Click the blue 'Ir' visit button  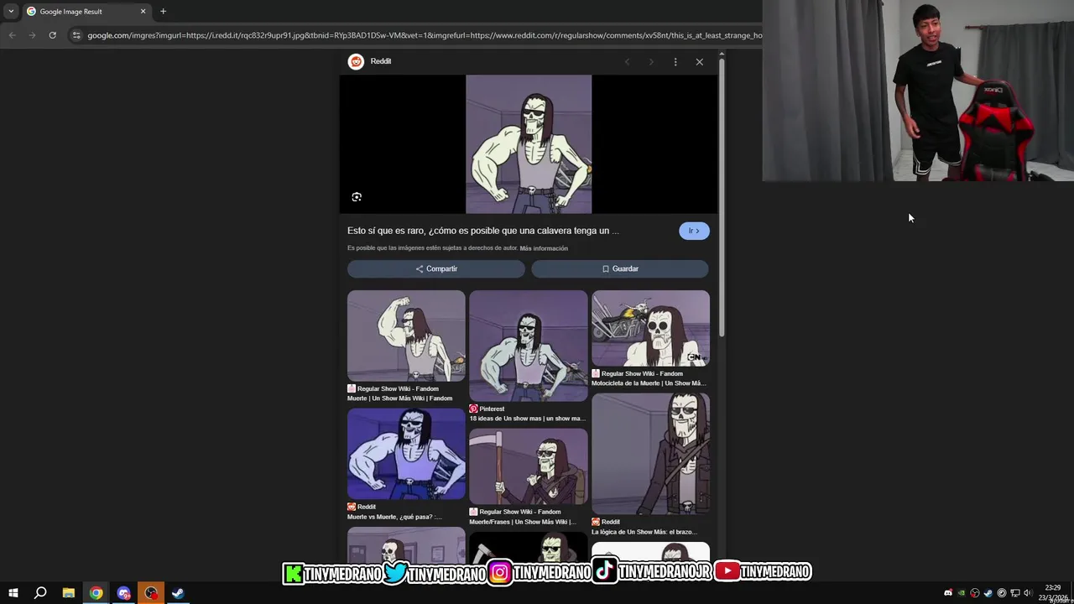tap(694, 231)
